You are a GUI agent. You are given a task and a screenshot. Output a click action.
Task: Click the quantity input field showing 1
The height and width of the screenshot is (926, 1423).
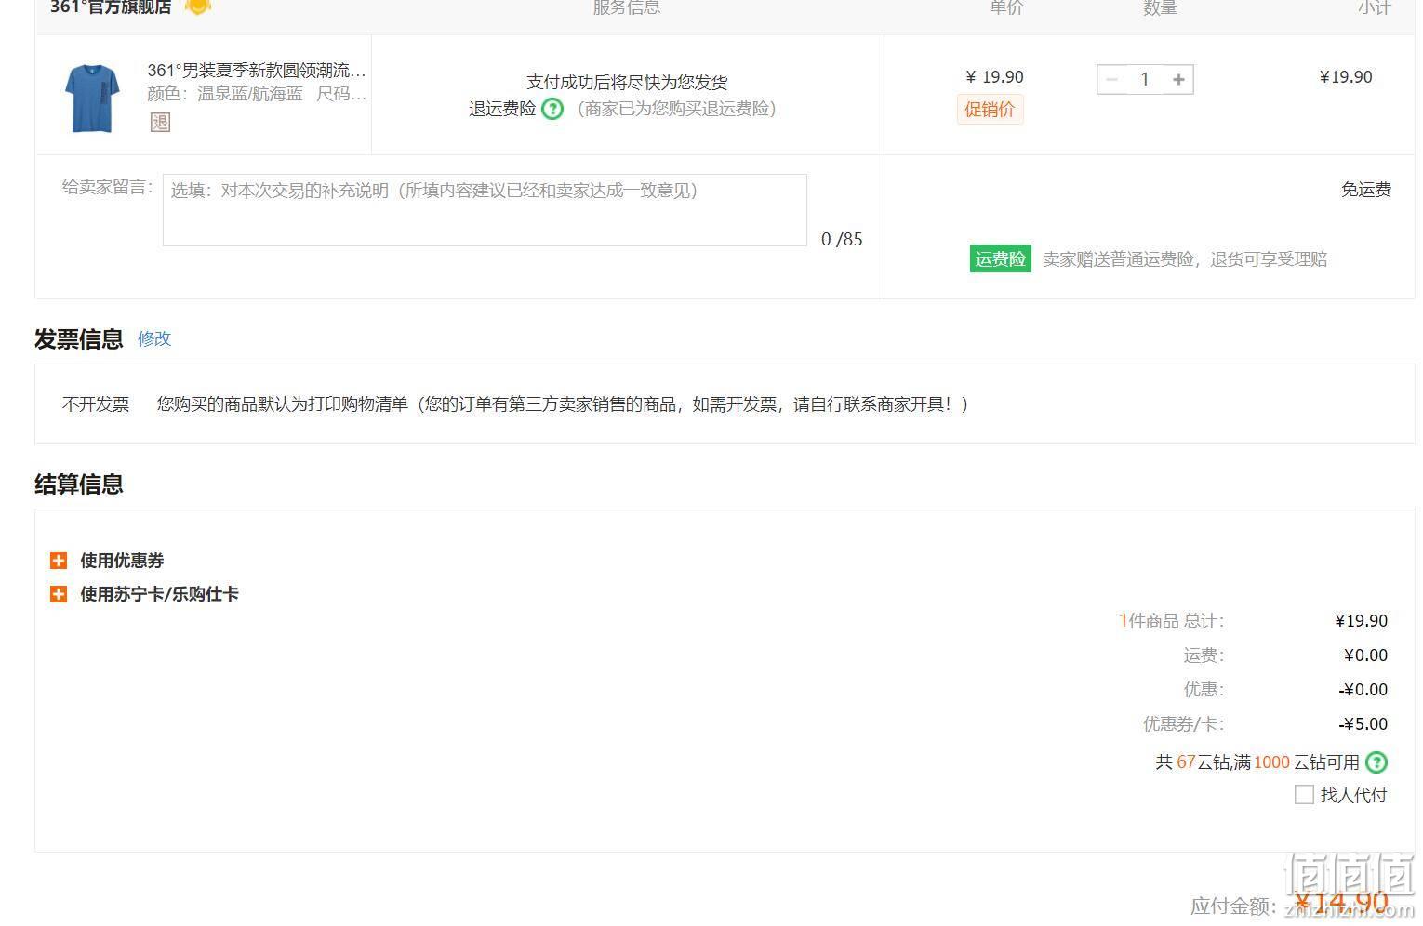(x=1145, y=80)
